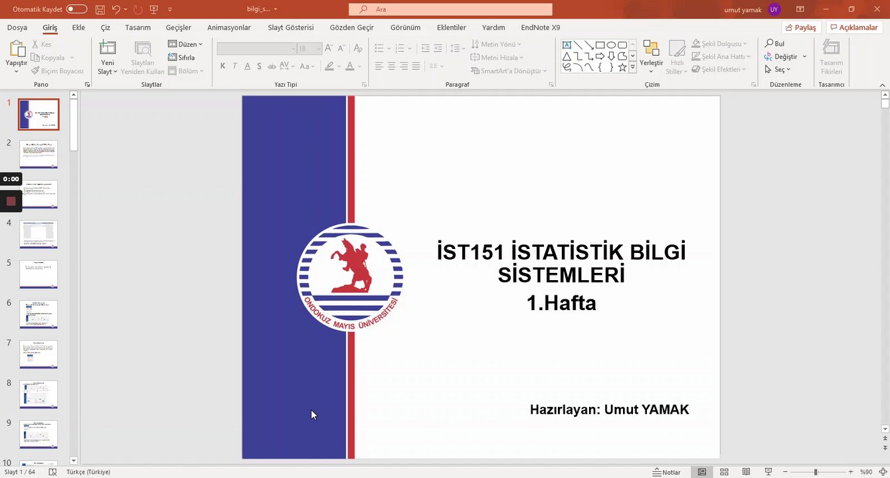
Task: Click the zoom in plus button
Action: pos(851,472)
